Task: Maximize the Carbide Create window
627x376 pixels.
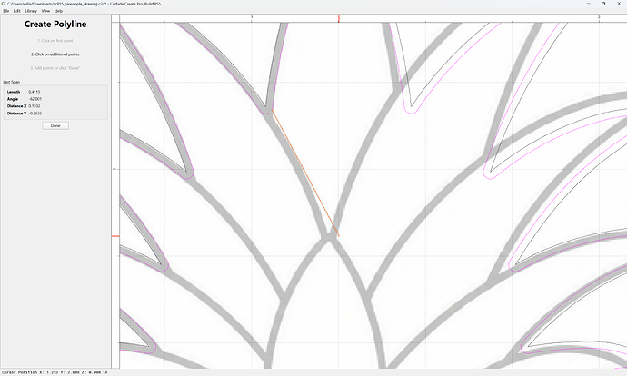Action: point(603,4)
